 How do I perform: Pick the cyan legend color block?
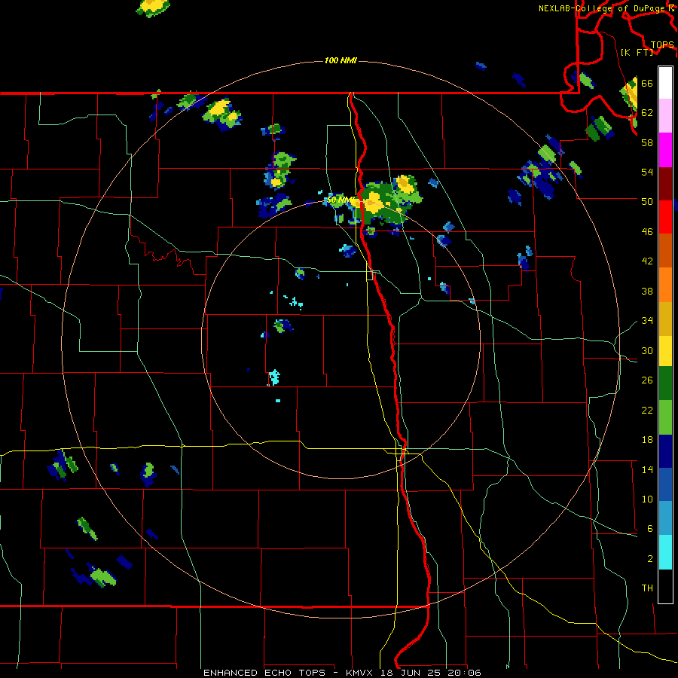tap(665, 553)
